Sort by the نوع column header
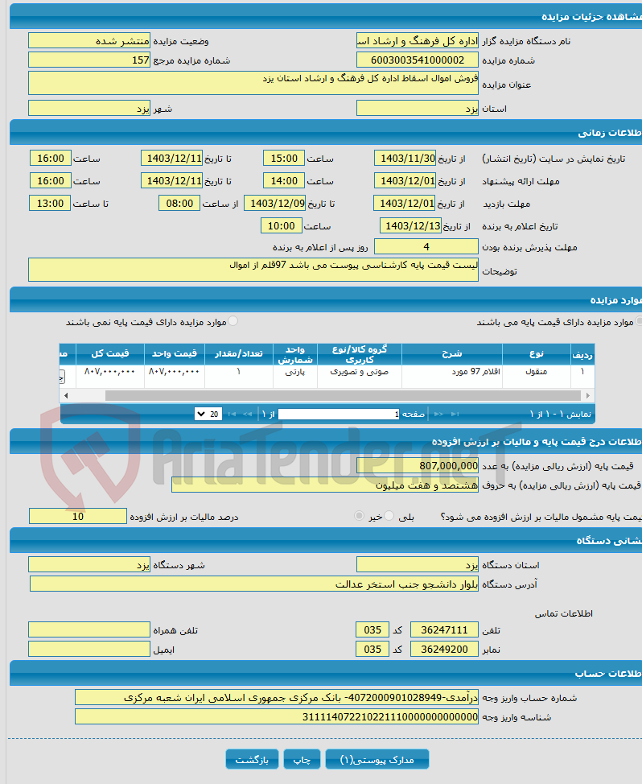The height and width of the screenshot is (784, 642). 537,354
